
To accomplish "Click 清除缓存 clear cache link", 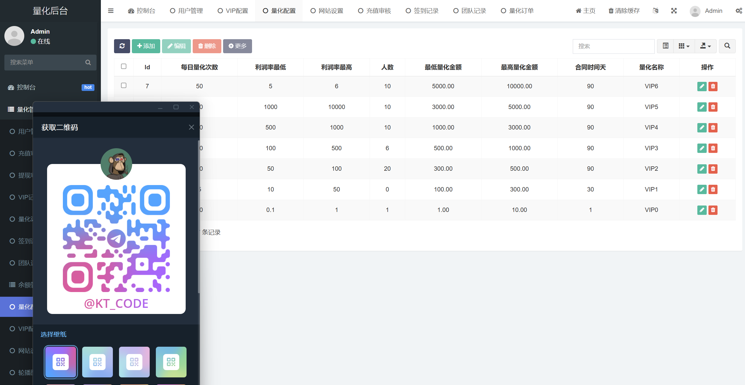I will (x=624, y=11).
